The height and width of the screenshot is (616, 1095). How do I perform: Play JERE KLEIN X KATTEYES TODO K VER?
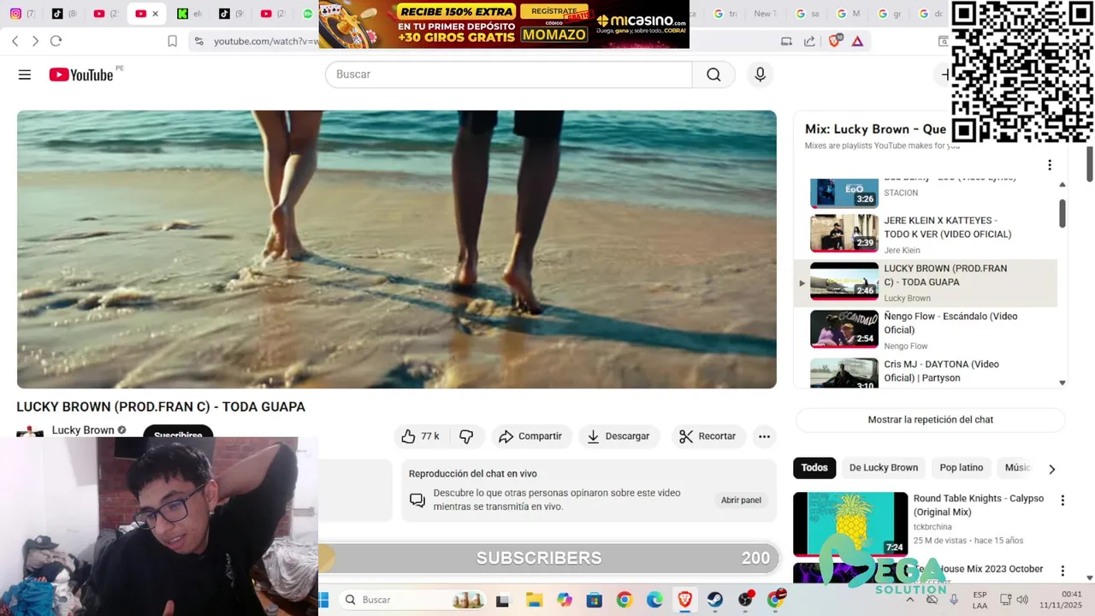click(926, 234)
